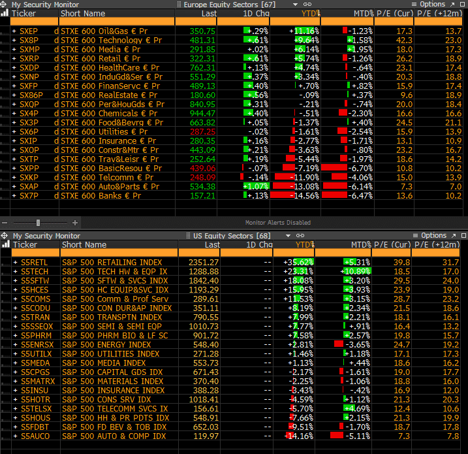The width and height of the screenshot is (468, 454).
Task: Sort US table by YTD% column
Action: (x=305, y=244)
